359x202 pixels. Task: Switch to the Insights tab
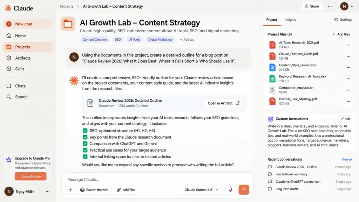pyautogui.click(x=290, y=20)
